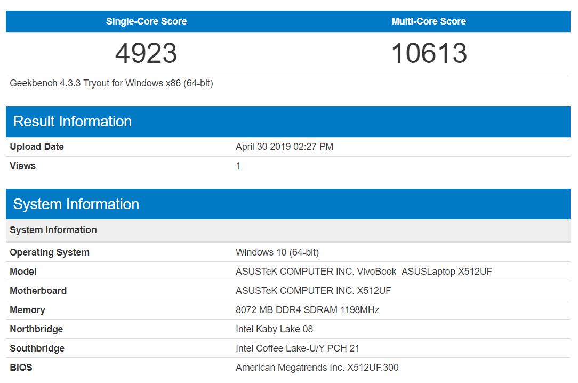Click the Single-Core Score header
Screen dimensions: 578x383
pos(146,21)
